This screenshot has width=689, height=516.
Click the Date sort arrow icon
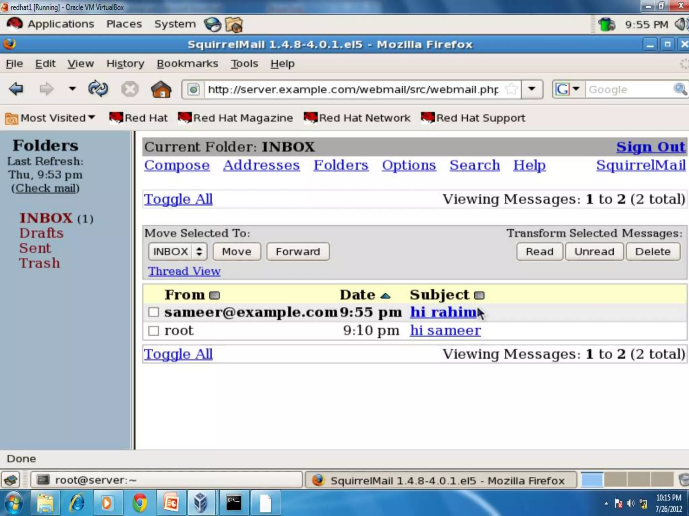pyautogui.click(x=386, y=296)
